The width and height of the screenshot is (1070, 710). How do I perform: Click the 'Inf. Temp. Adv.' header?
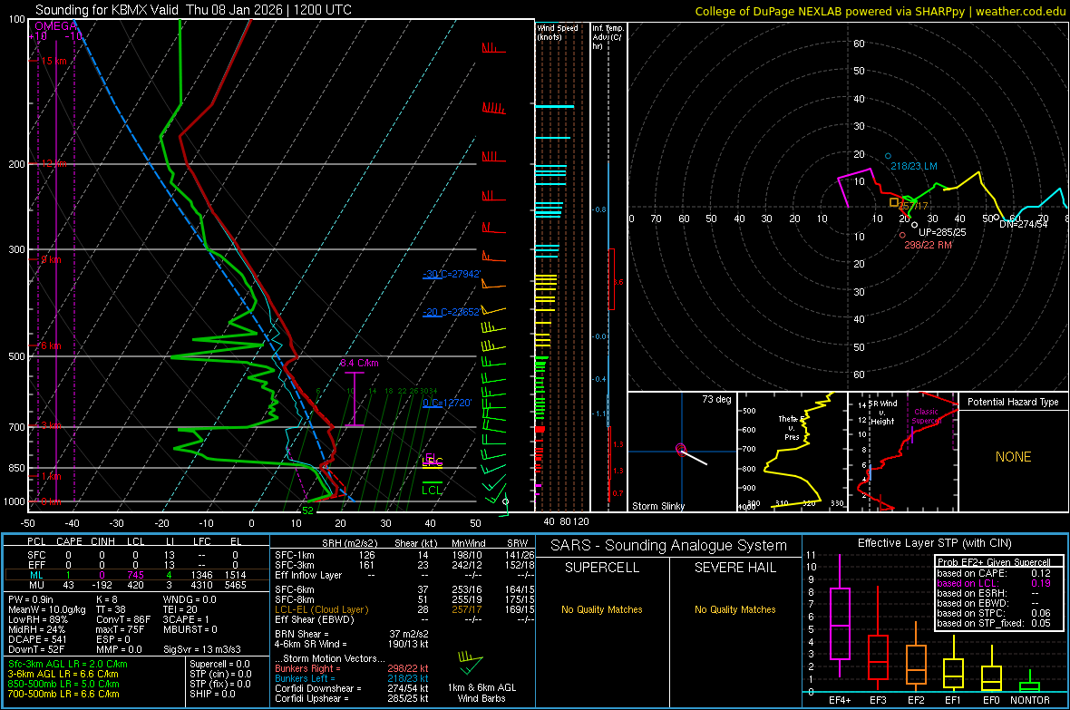click(x=608, y=37)
